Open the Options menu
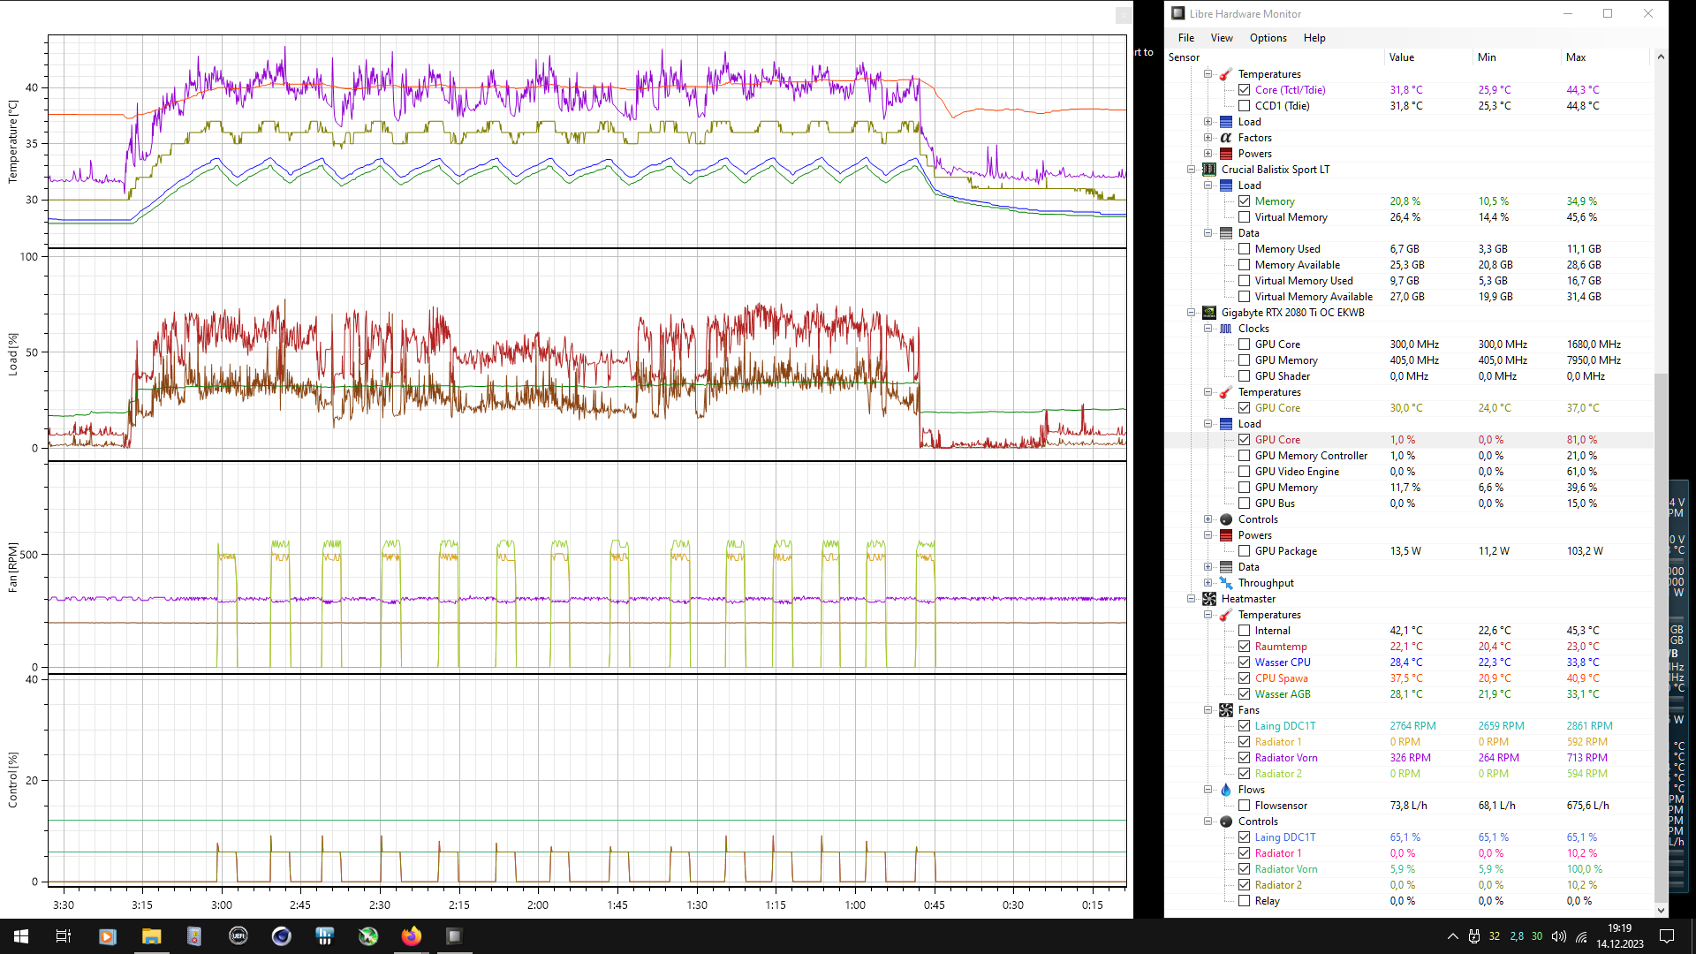This screenshot has width=1696, height=954. pos(1268,38)
